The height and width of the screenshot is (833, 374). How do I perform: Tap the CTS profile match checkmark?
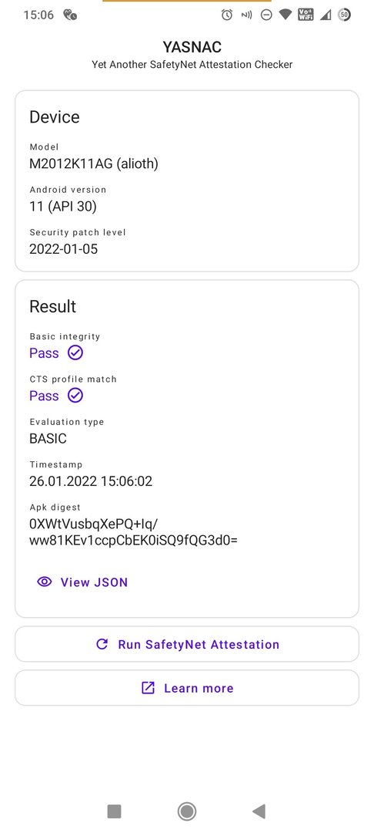75,396
